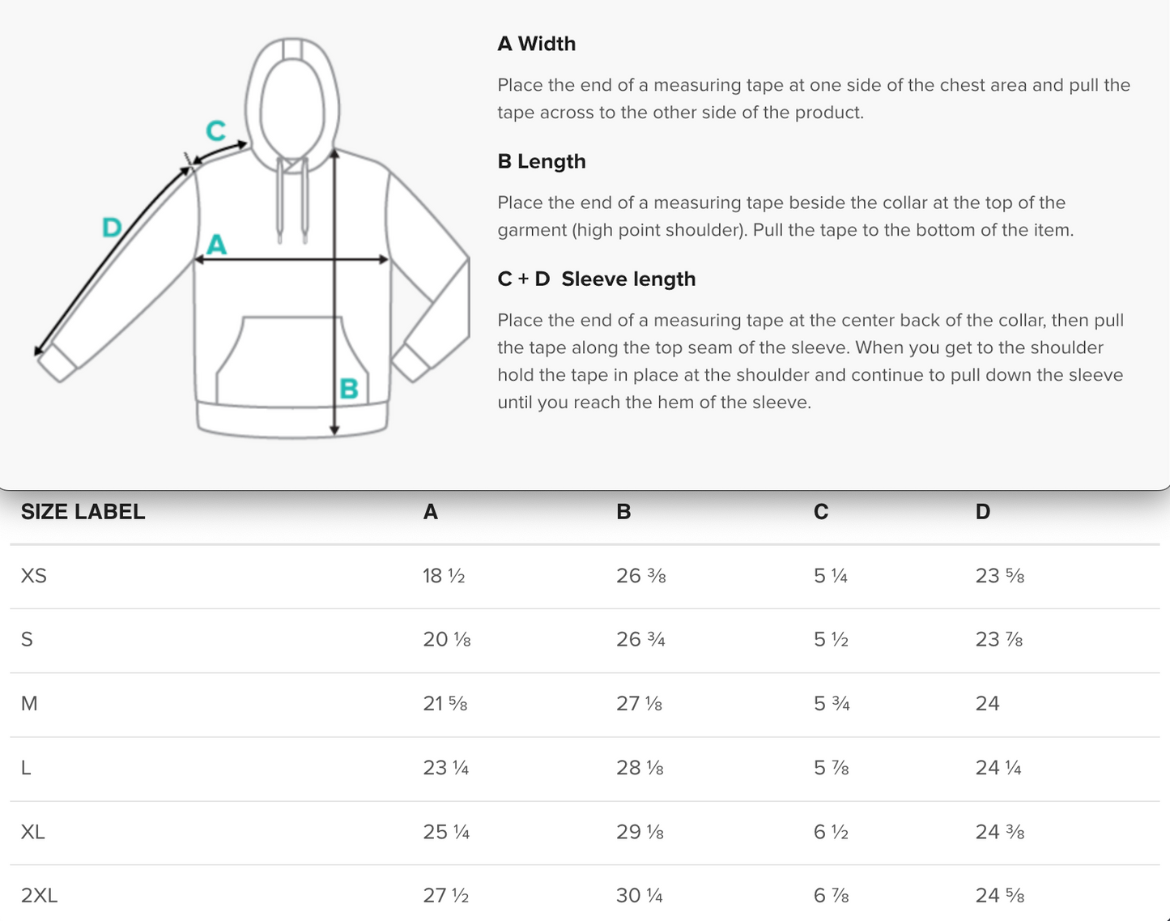Screen dimensions: 1170x921
Task: Click column header B in size table
Action: [623, 512]
